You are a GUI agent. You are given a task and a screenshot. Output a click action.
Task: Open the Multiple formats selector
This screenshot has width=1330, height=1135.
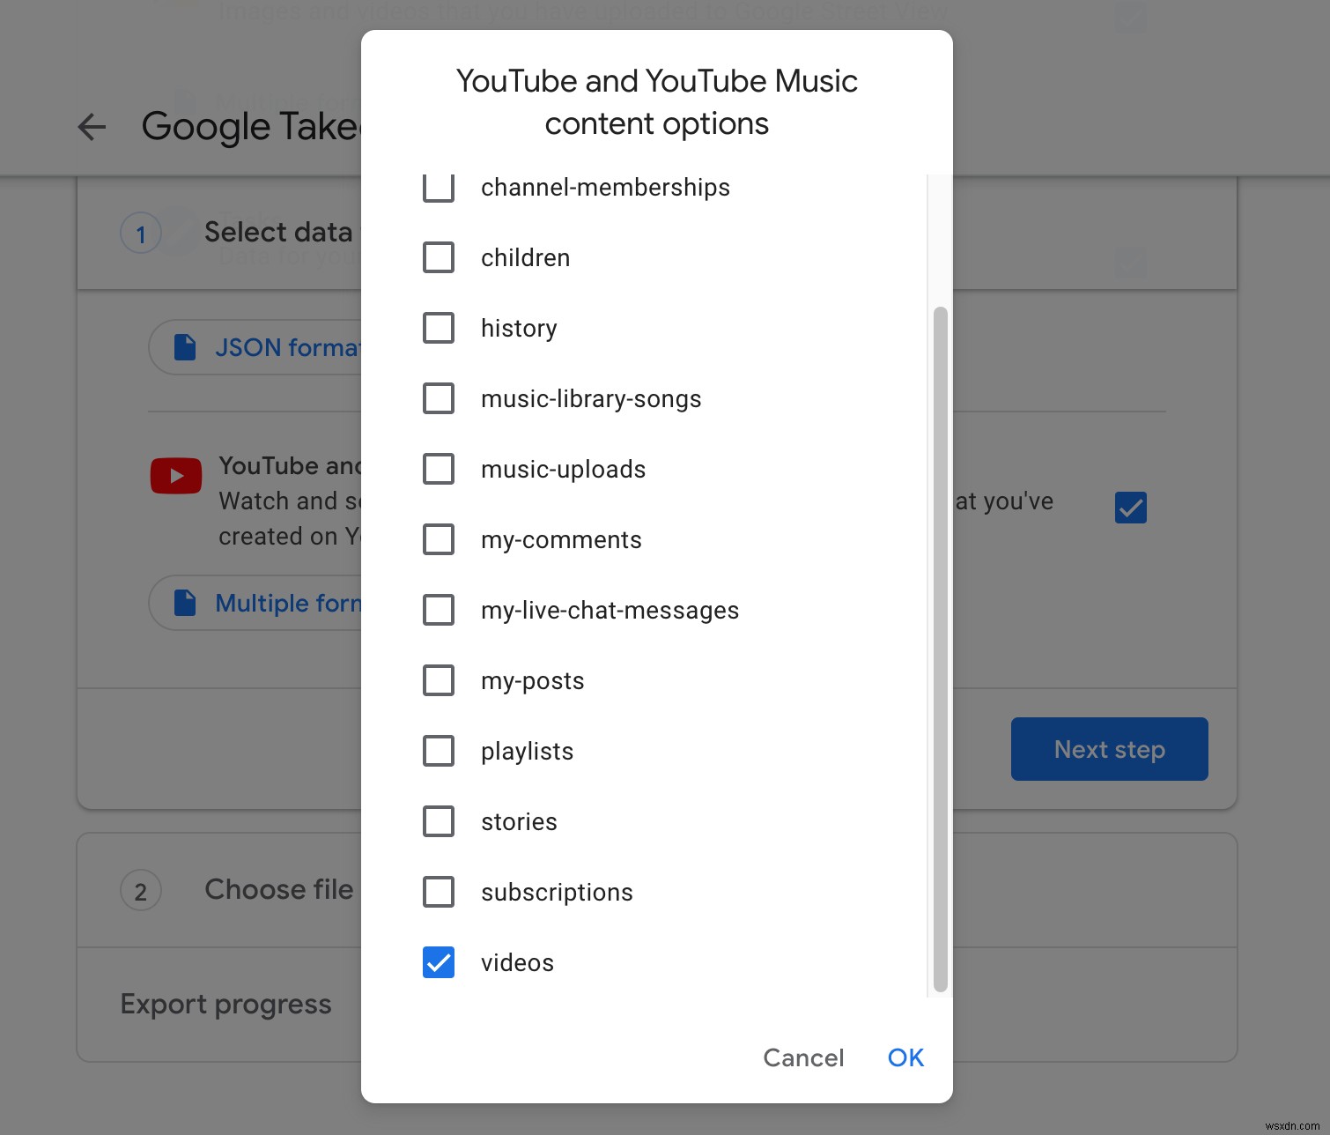(282, 603)
